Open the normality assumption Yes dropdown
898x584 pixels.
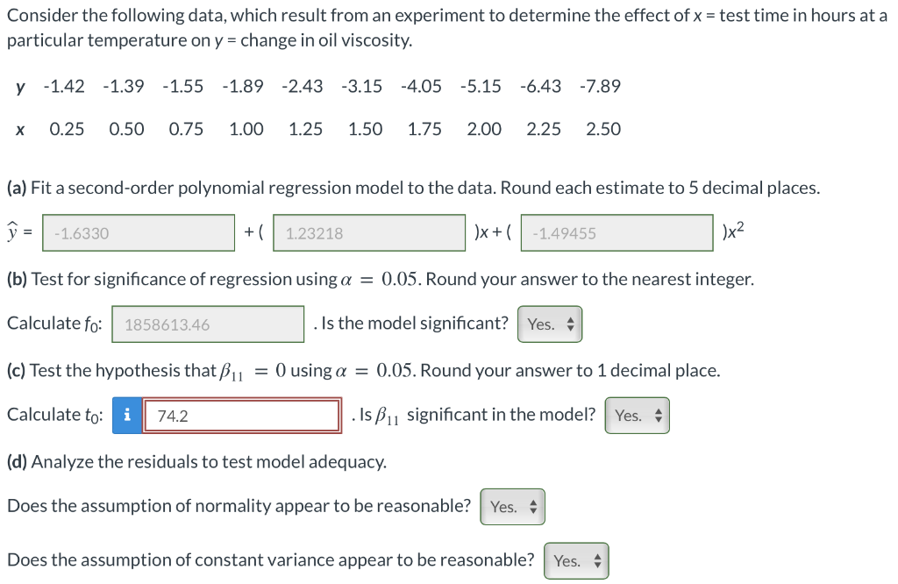(x=512, y=506)
